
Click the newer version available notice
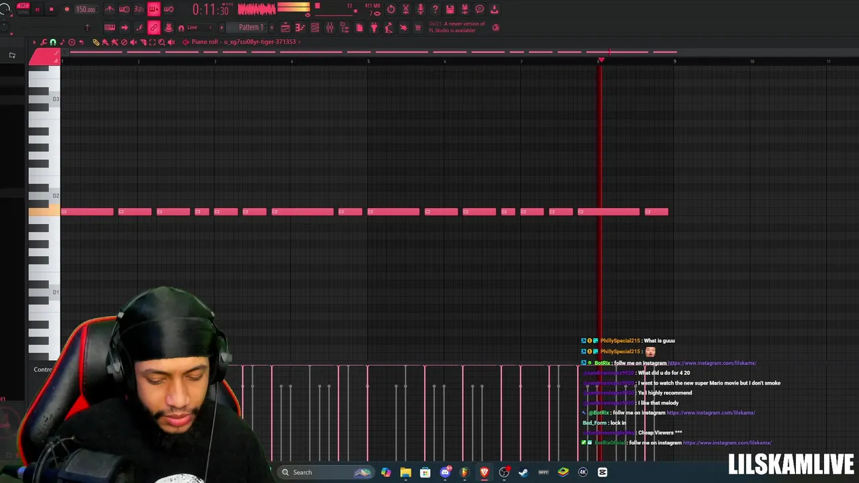point(457,27)
